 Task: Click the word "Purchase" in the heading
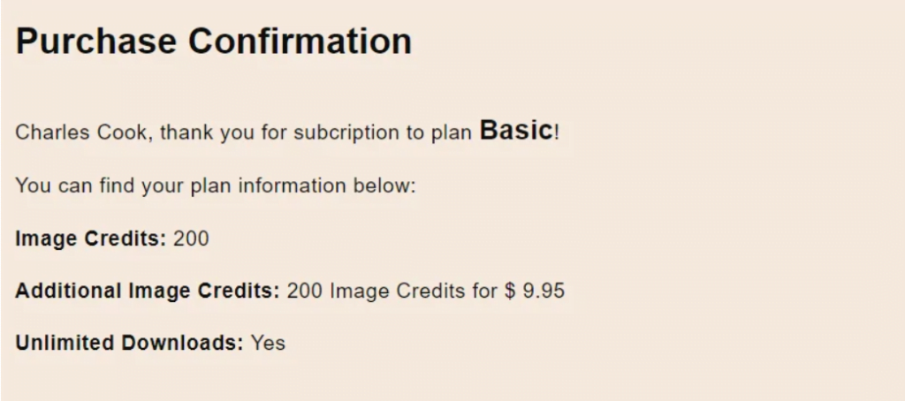point(95,41)
